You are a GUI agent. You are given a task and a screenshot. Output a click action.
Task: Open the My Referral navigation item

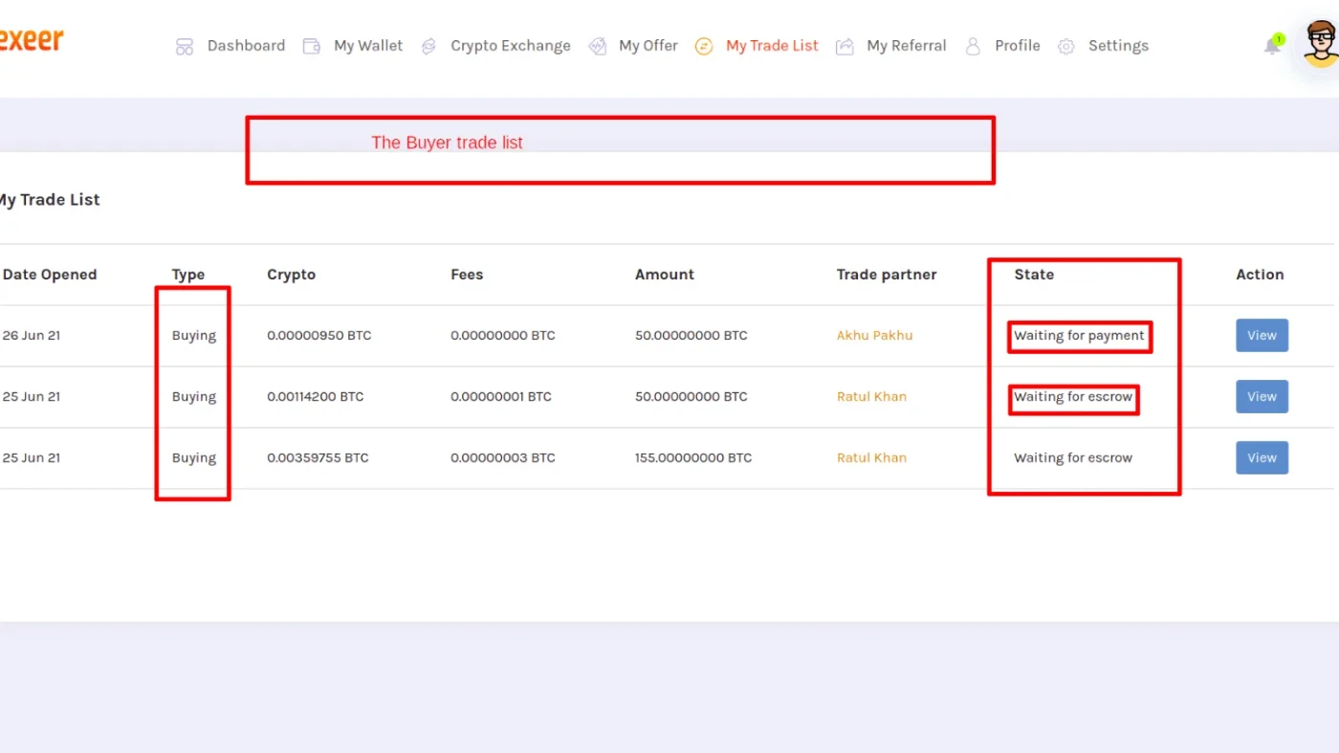tap(907, 46)
